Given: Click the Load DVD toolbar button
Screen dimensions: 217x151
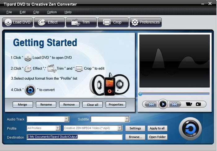Looking at the screenshot, I should (x=18, y=22).
